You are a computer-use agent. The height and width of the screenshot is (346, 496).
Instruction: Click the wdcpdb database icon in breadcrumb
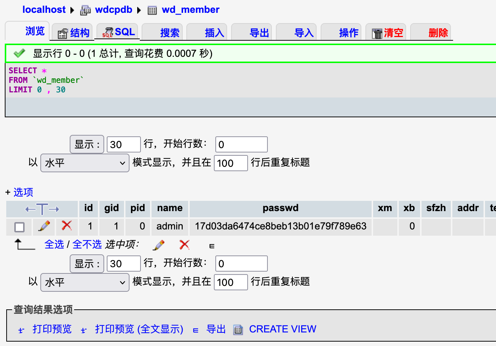(x=85, y=10)
